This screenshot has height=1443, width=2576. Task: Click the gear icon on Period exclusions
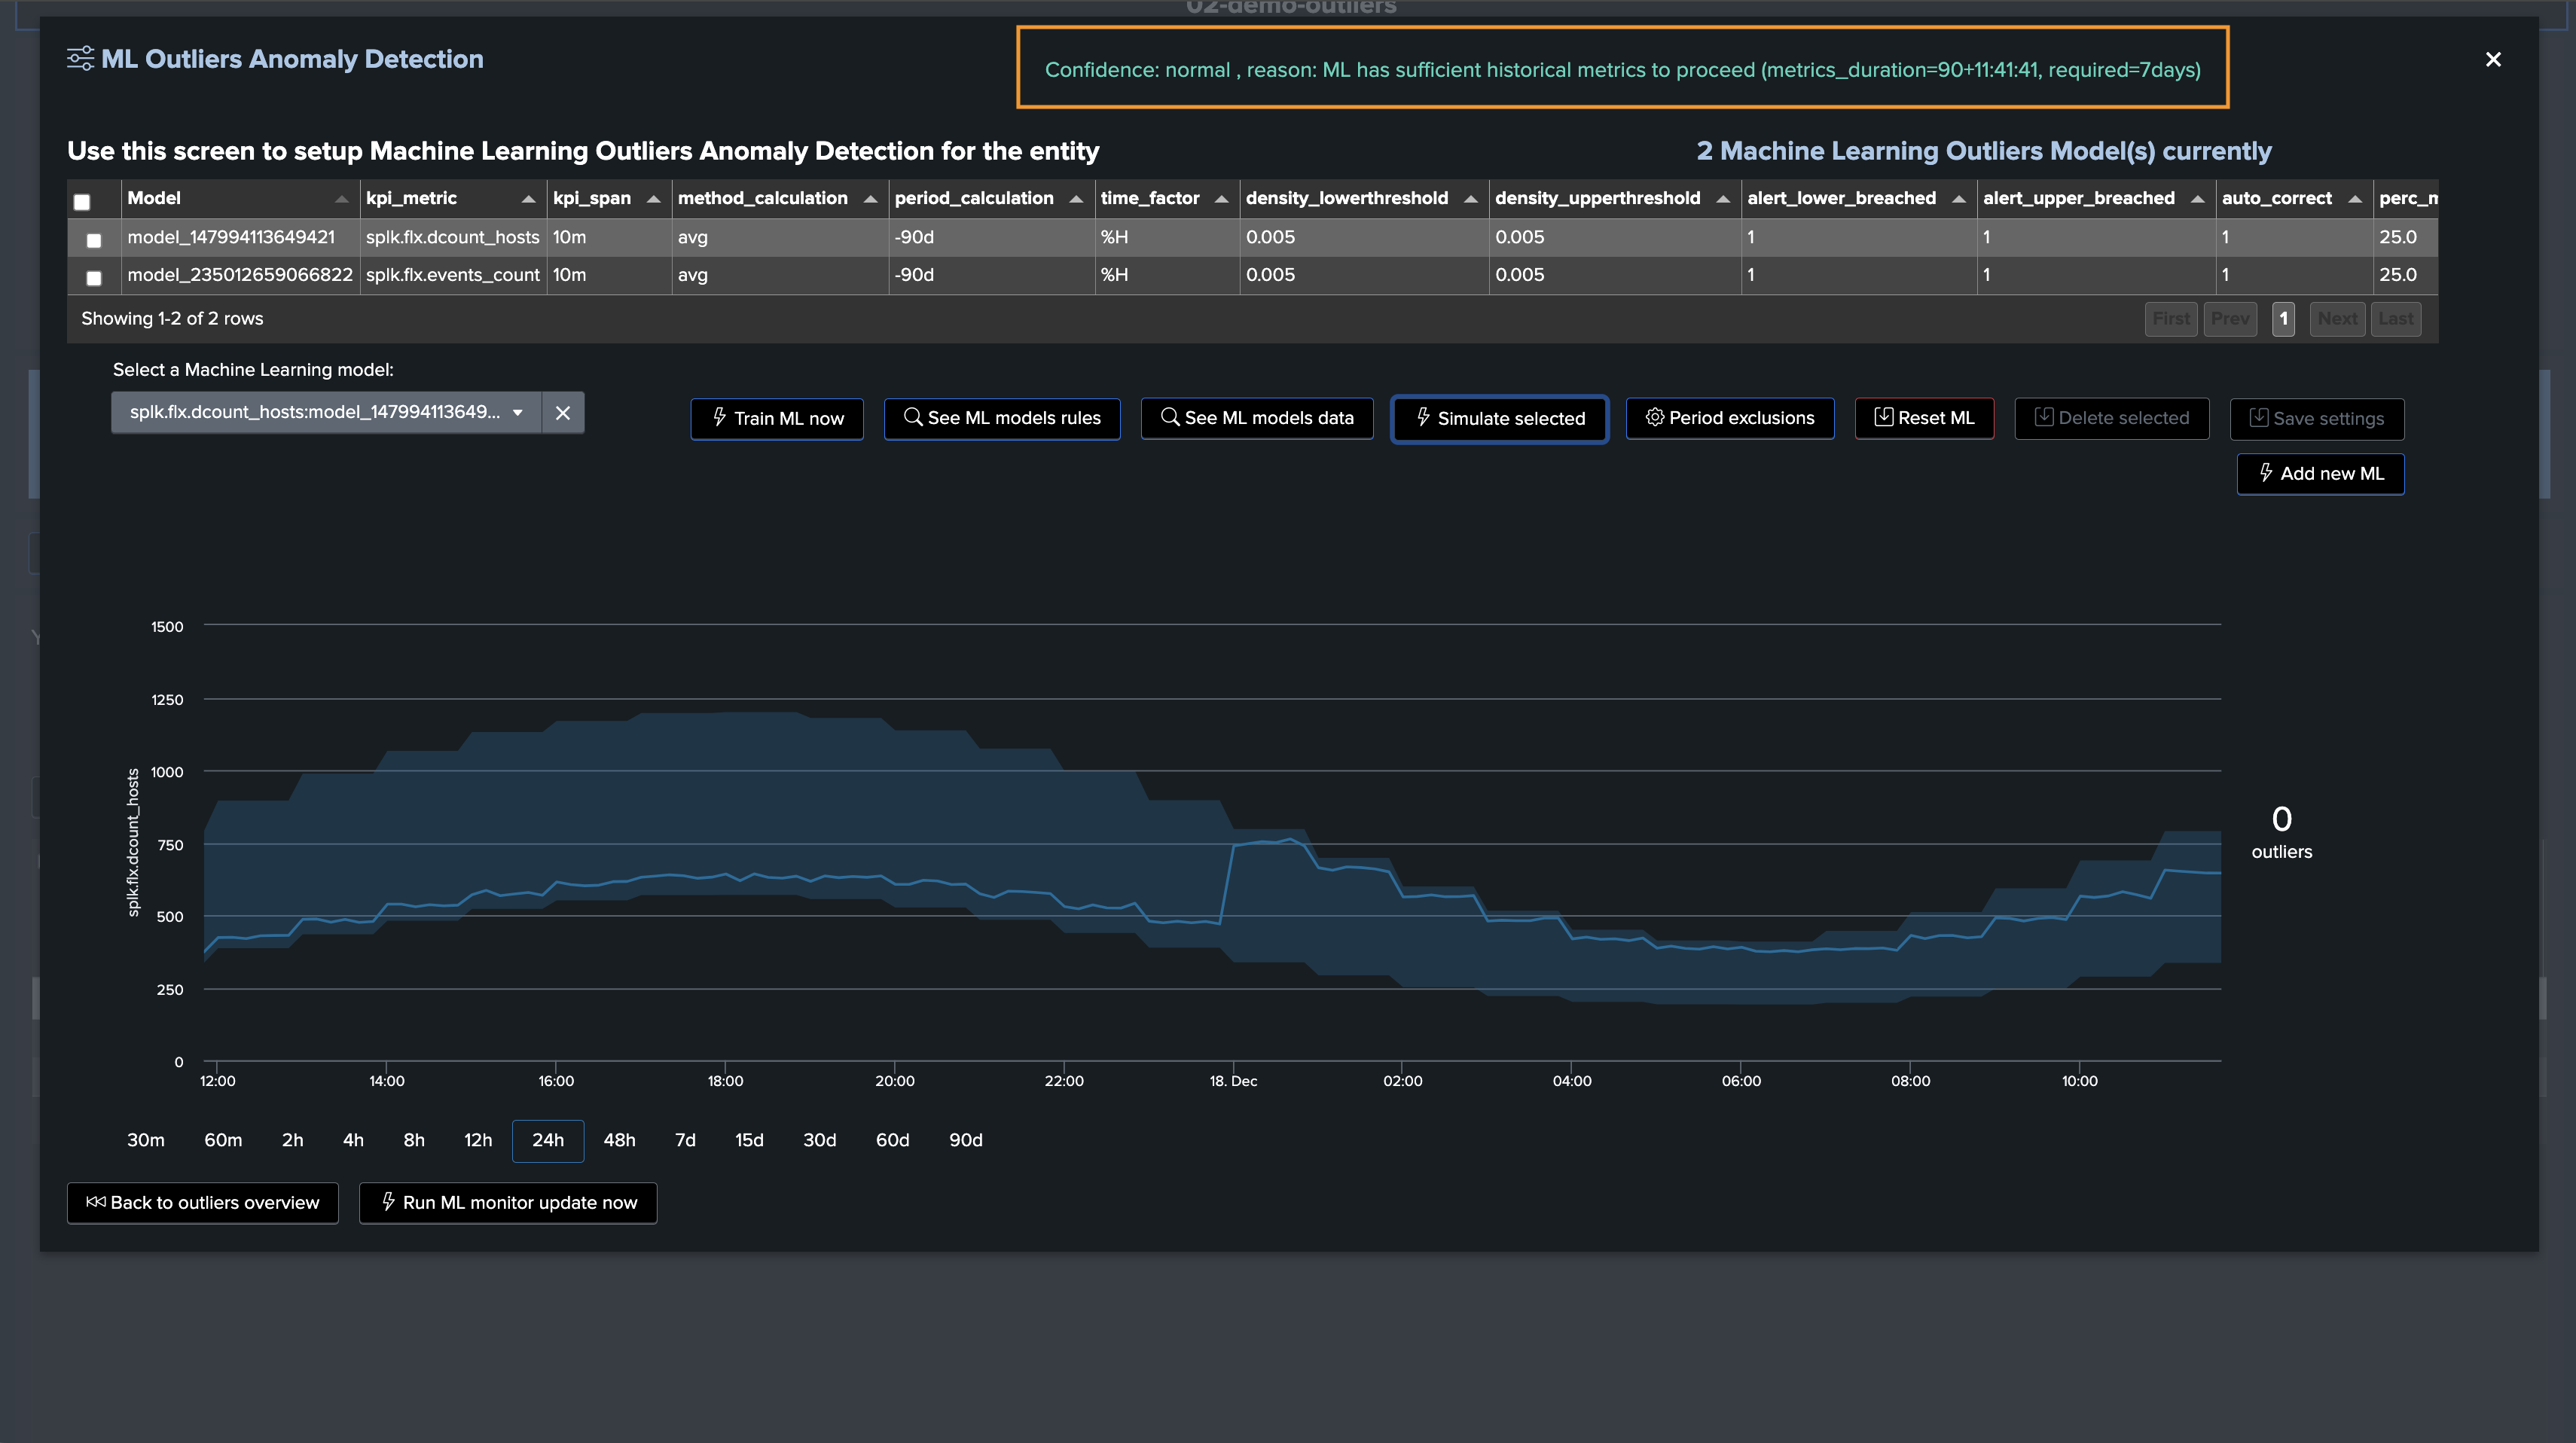1655,417
